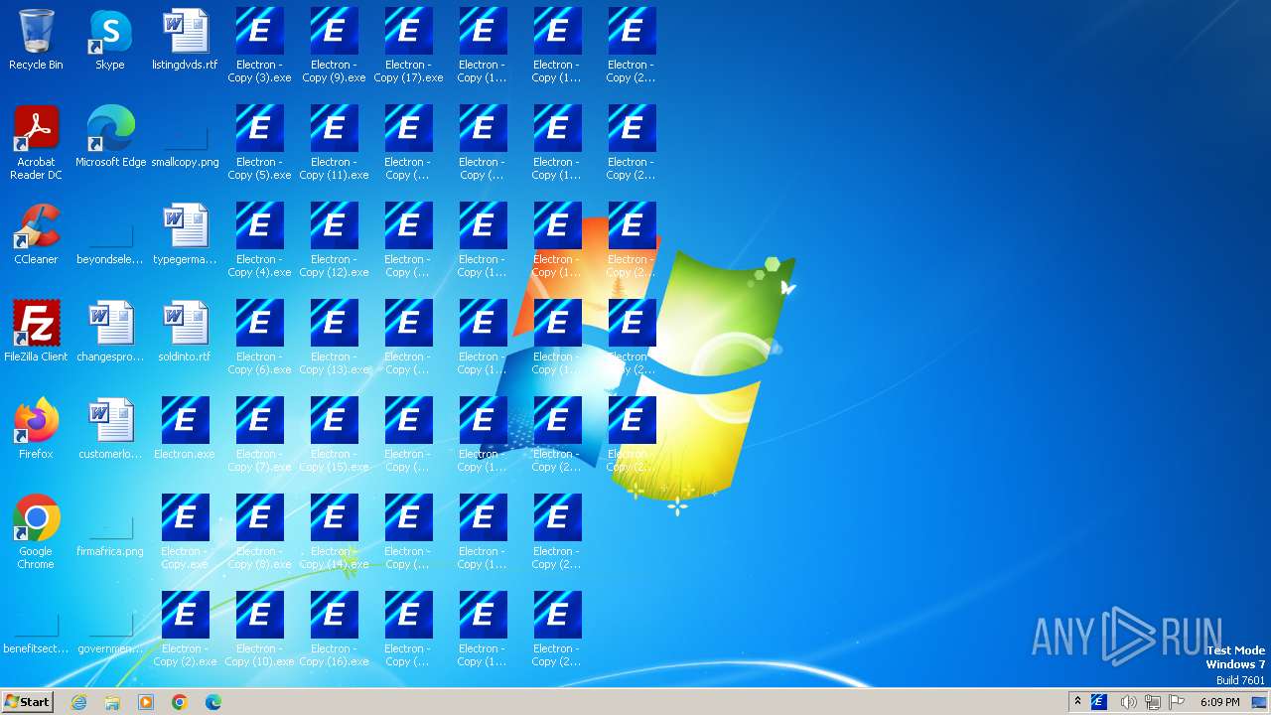Open the Start menu
Viewport: 1271px width, 715px height.
click(x=27, y=702)
